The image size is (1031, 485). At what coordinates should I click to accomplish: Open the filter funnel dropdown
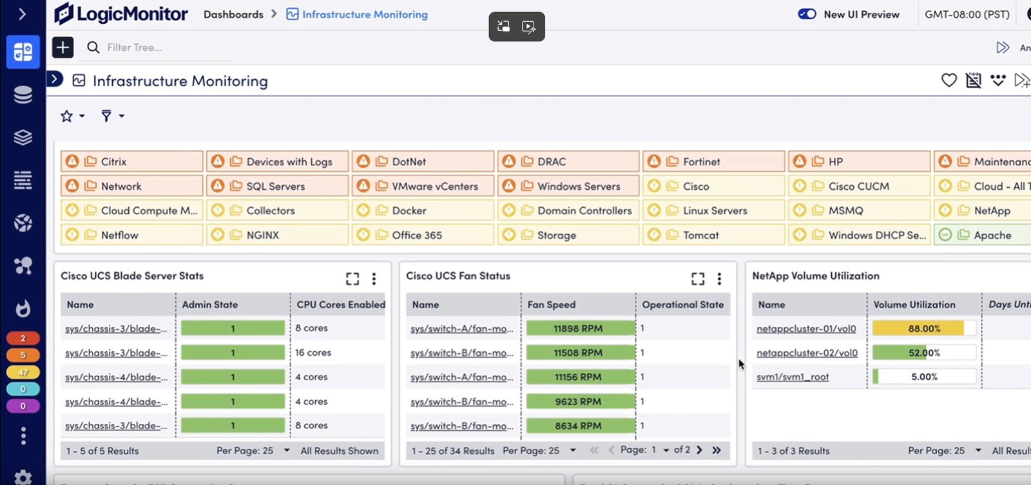(x=113, y=116)
